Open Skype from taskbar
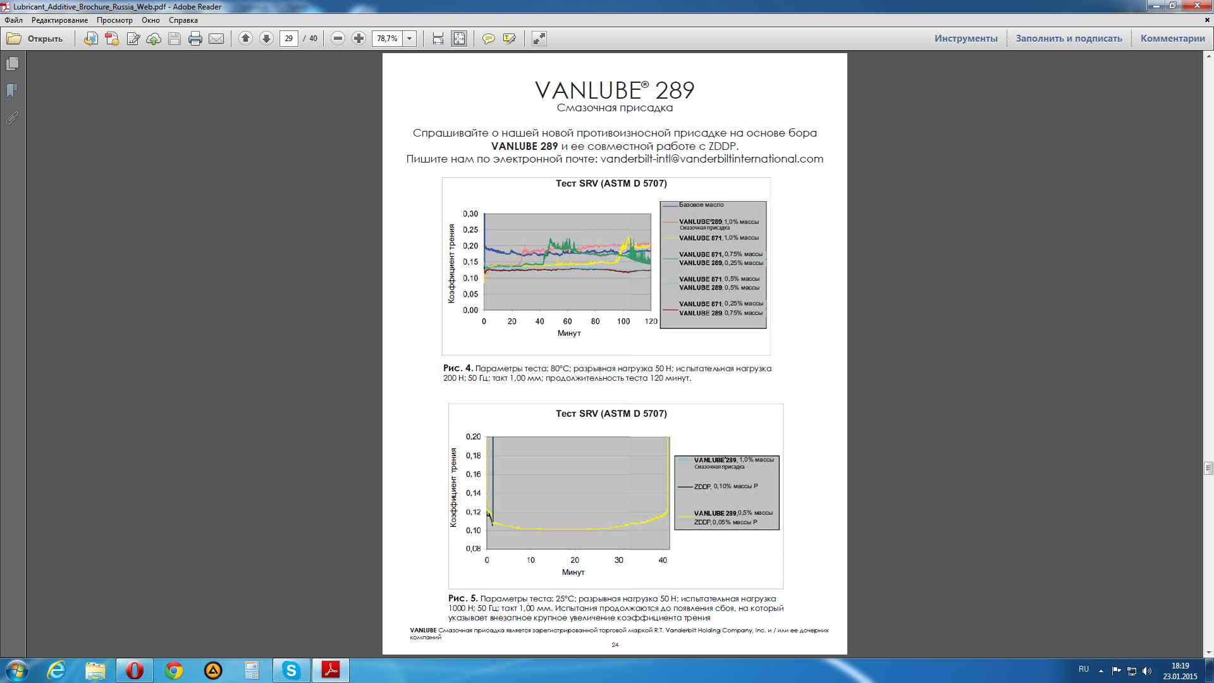Viewport: 1214px width, 683px height. [291, 670]
